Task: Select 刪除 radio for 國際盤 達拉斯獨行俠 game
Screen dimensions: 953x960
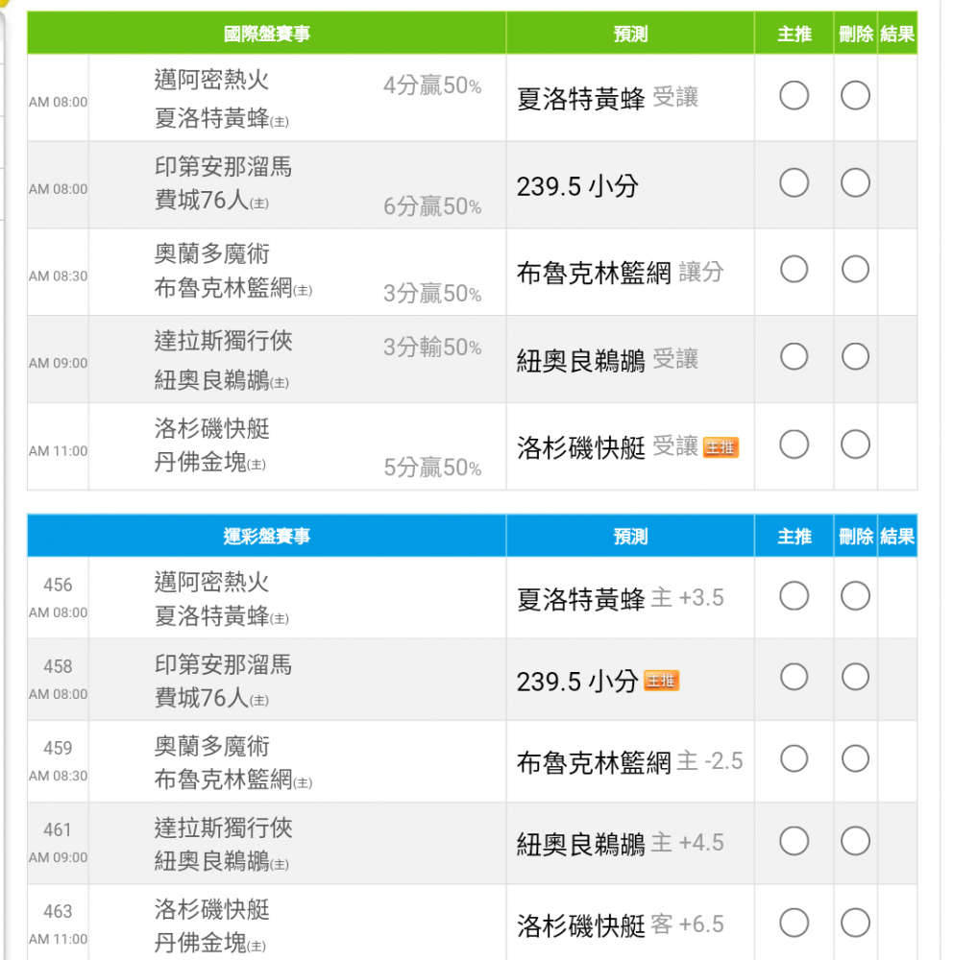Action: click(x=855, y=356)
